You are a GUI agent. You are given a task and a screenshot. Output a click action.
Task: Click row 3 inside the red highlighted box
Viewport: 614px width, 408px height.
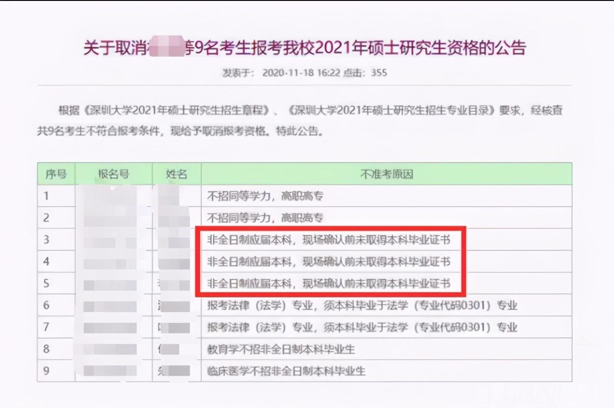coord(329,240)
